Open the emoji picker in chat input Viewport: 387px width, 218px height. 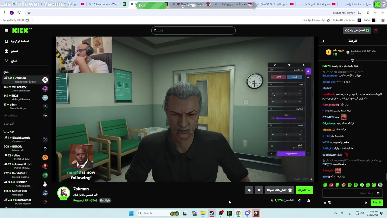[x=378, y=193]
